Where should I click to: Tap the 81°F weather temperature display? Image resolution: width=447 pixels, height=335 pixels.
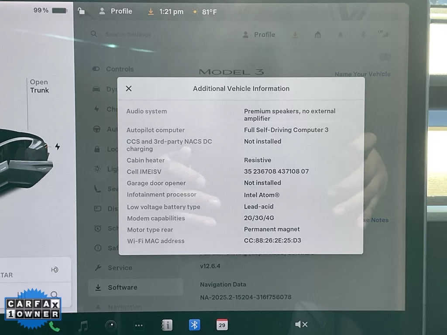point(205,12)
